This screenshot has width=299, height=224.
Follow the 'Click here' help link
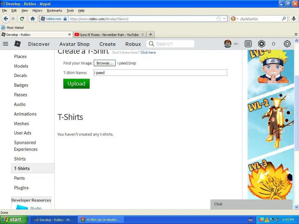tap(148, 52)
